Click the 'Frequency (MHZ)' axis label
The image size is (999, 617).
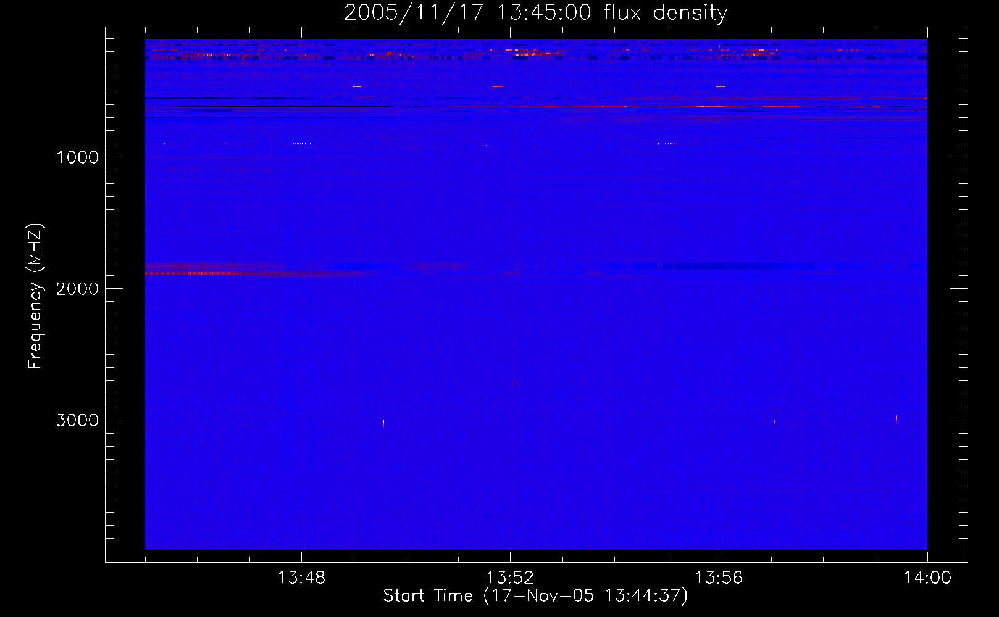point(35,296)
